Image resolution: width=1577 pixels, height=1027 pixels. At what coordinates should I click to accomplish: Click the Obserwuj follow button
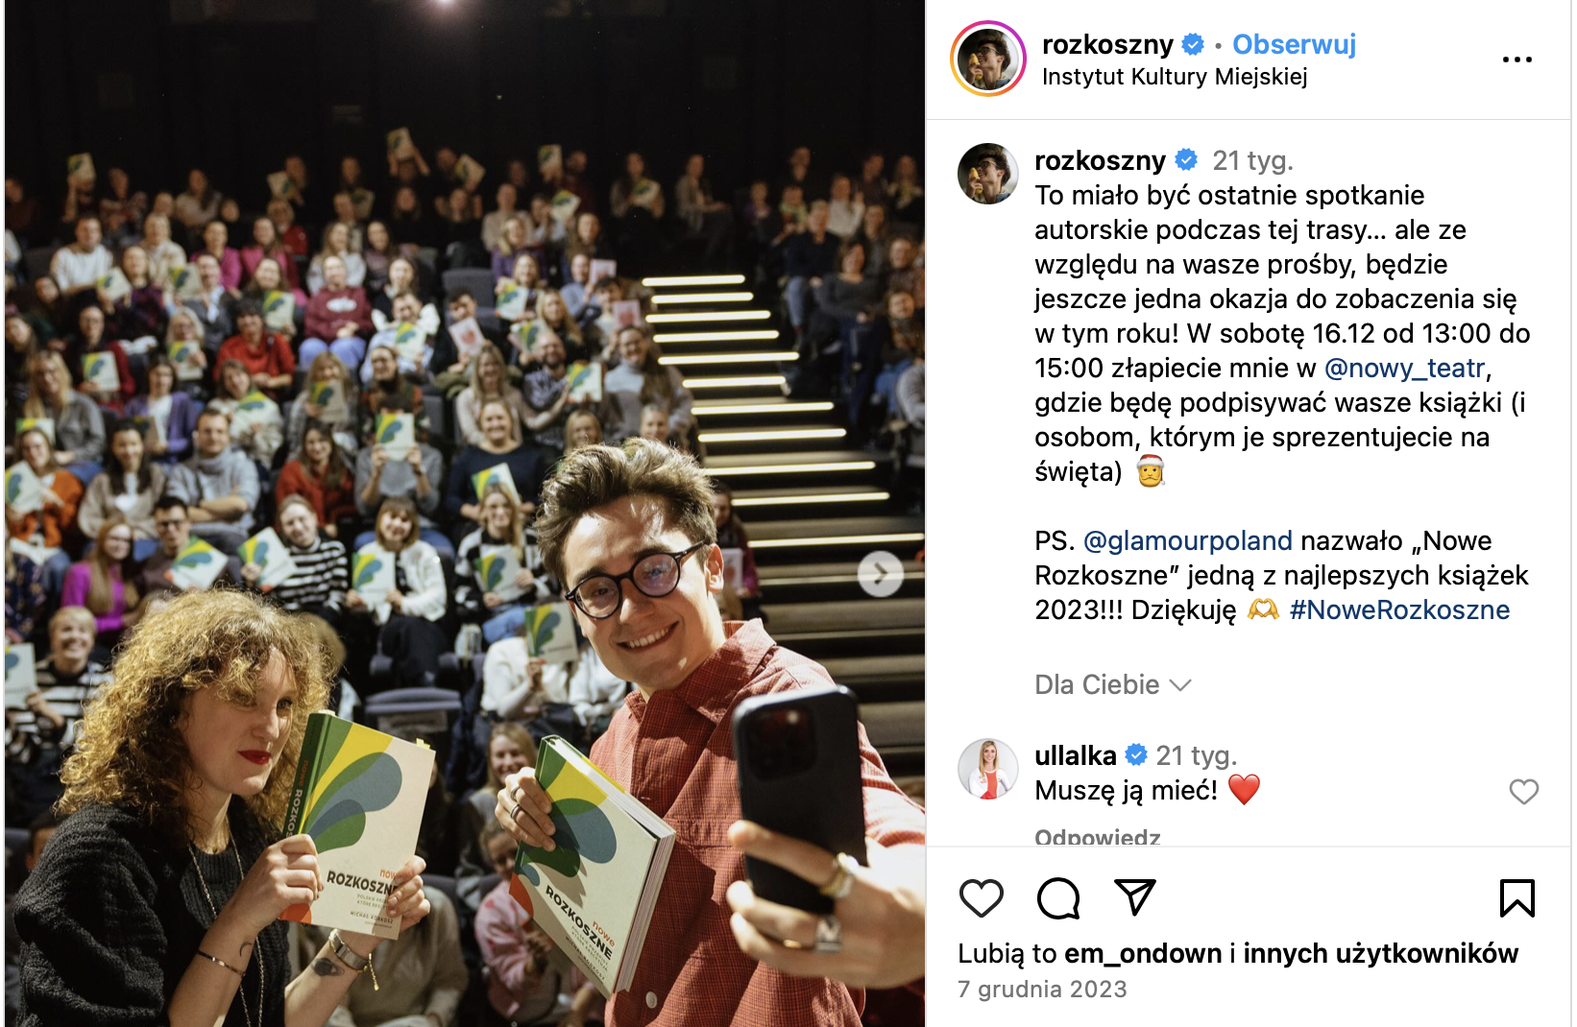coord(1294,44)
